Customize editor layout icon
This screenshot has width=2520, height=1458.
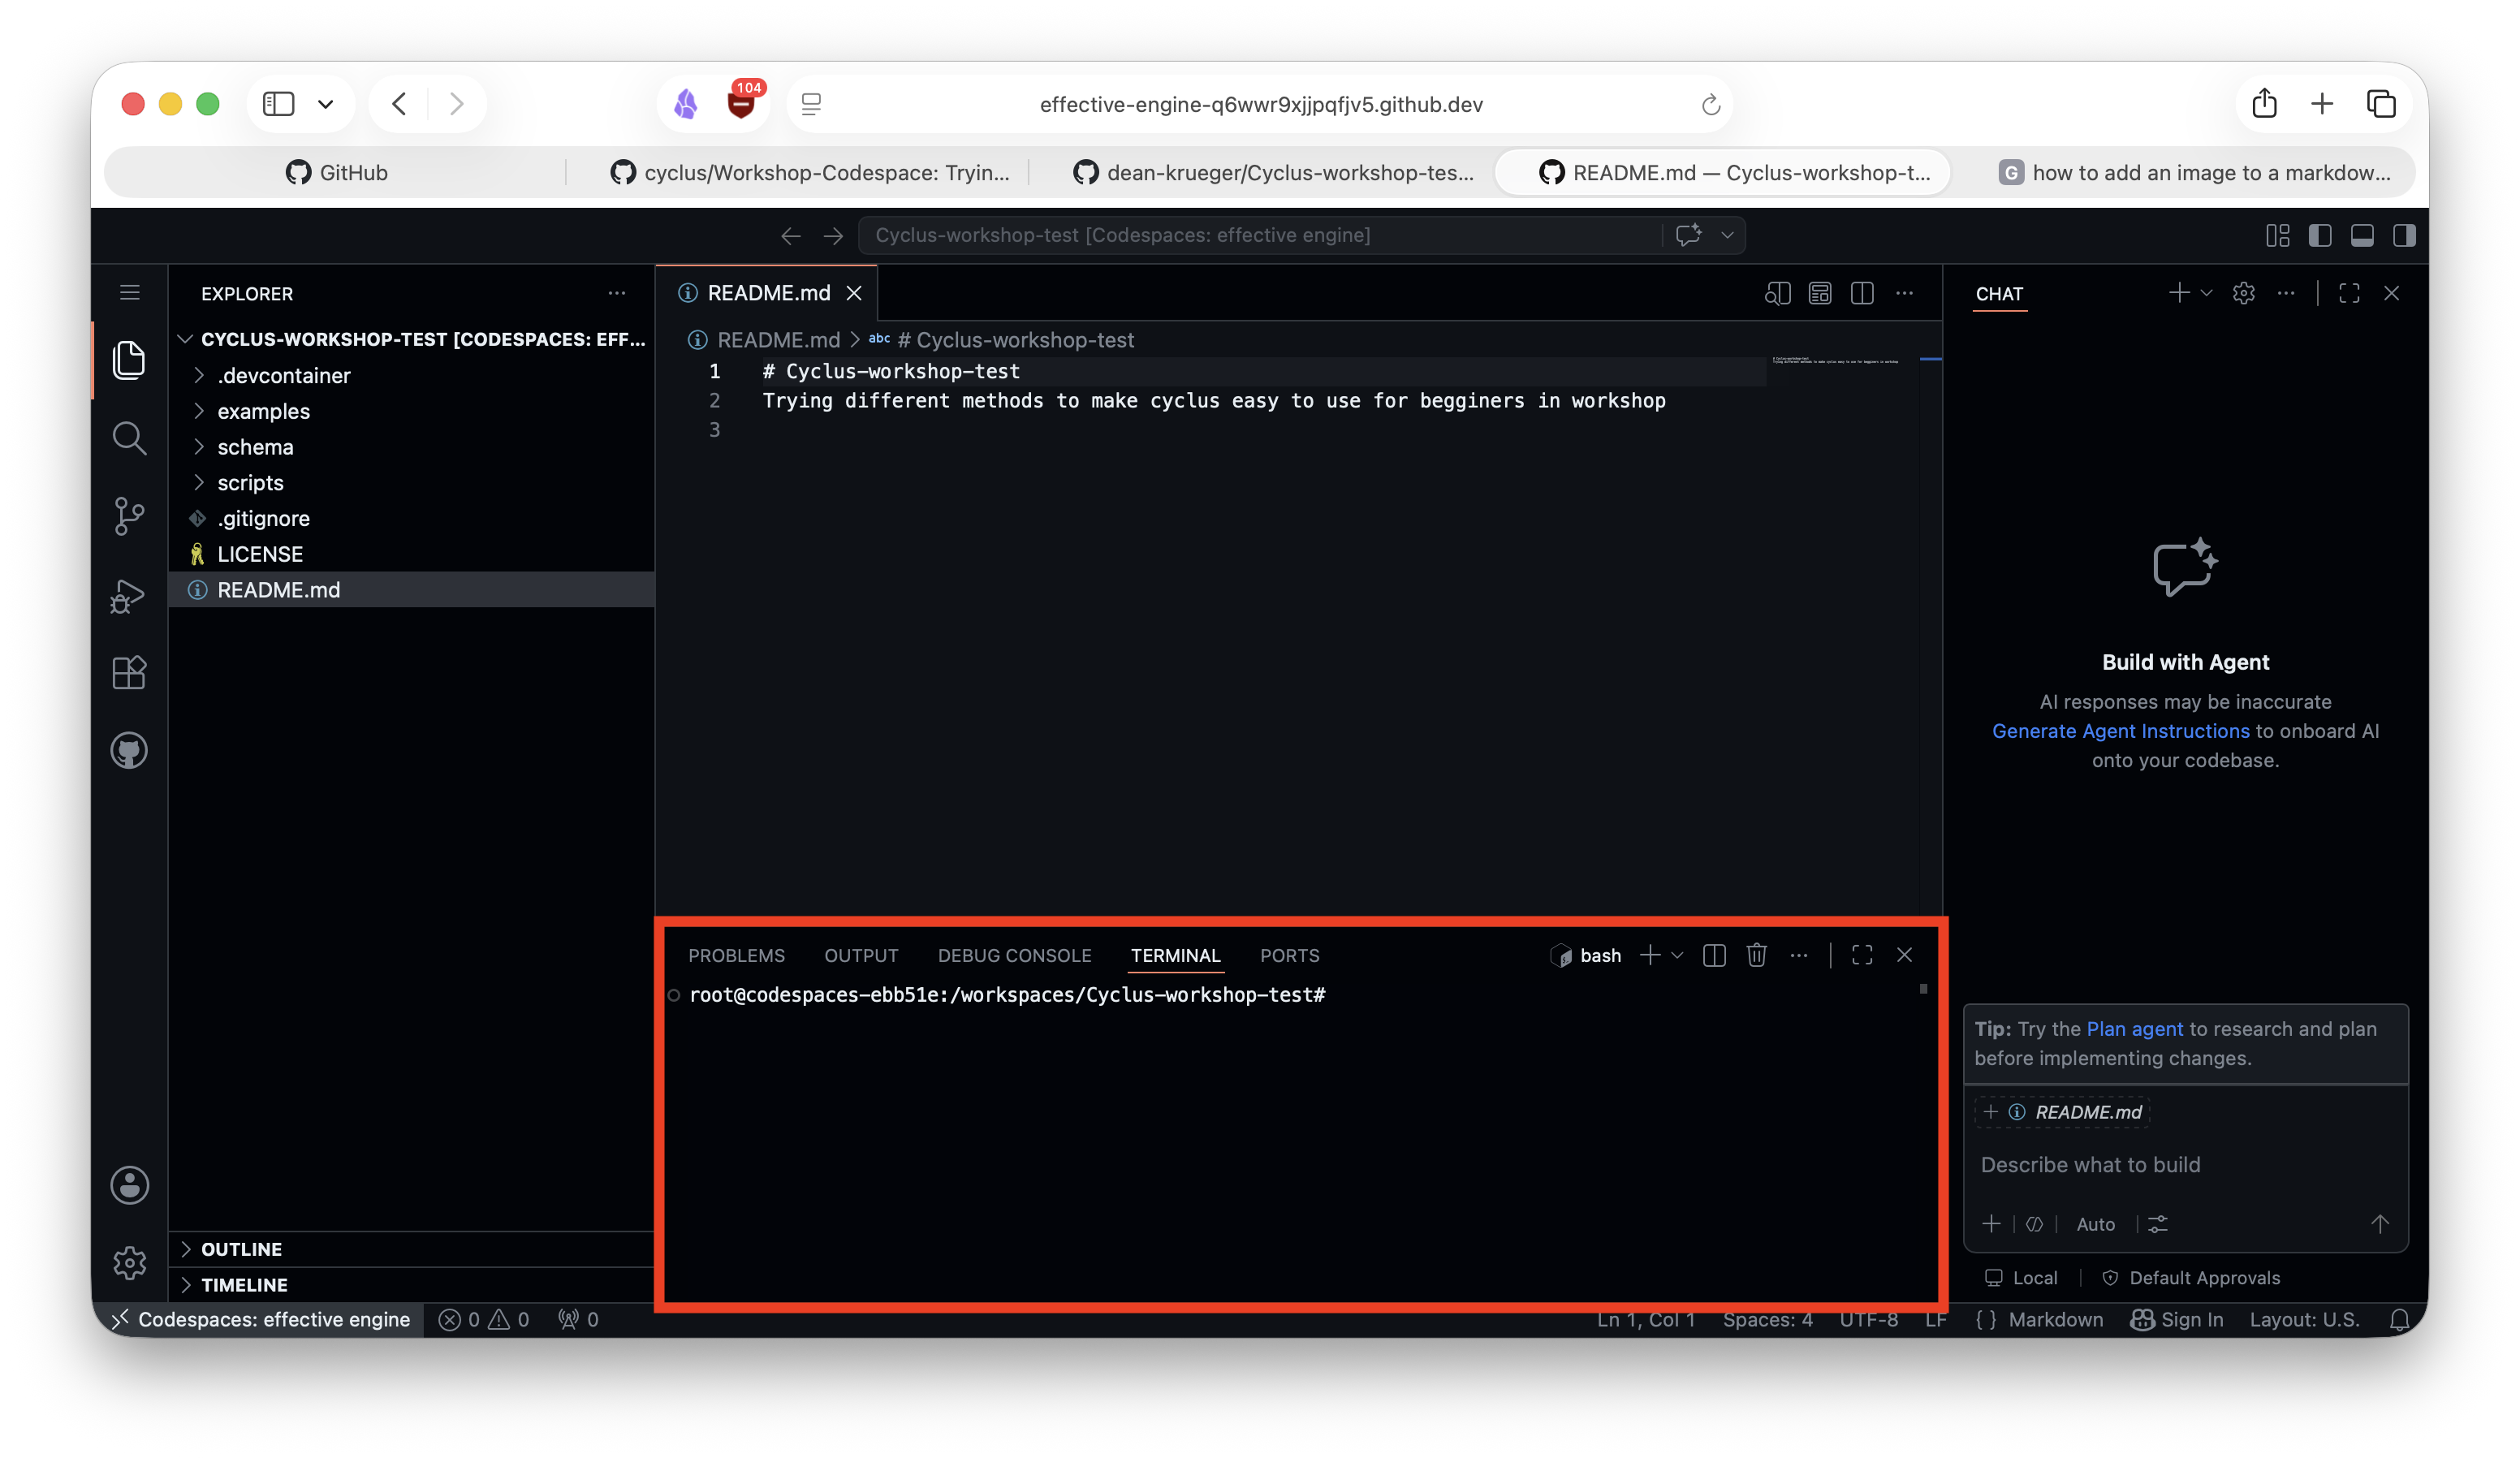click(2277, 235)
